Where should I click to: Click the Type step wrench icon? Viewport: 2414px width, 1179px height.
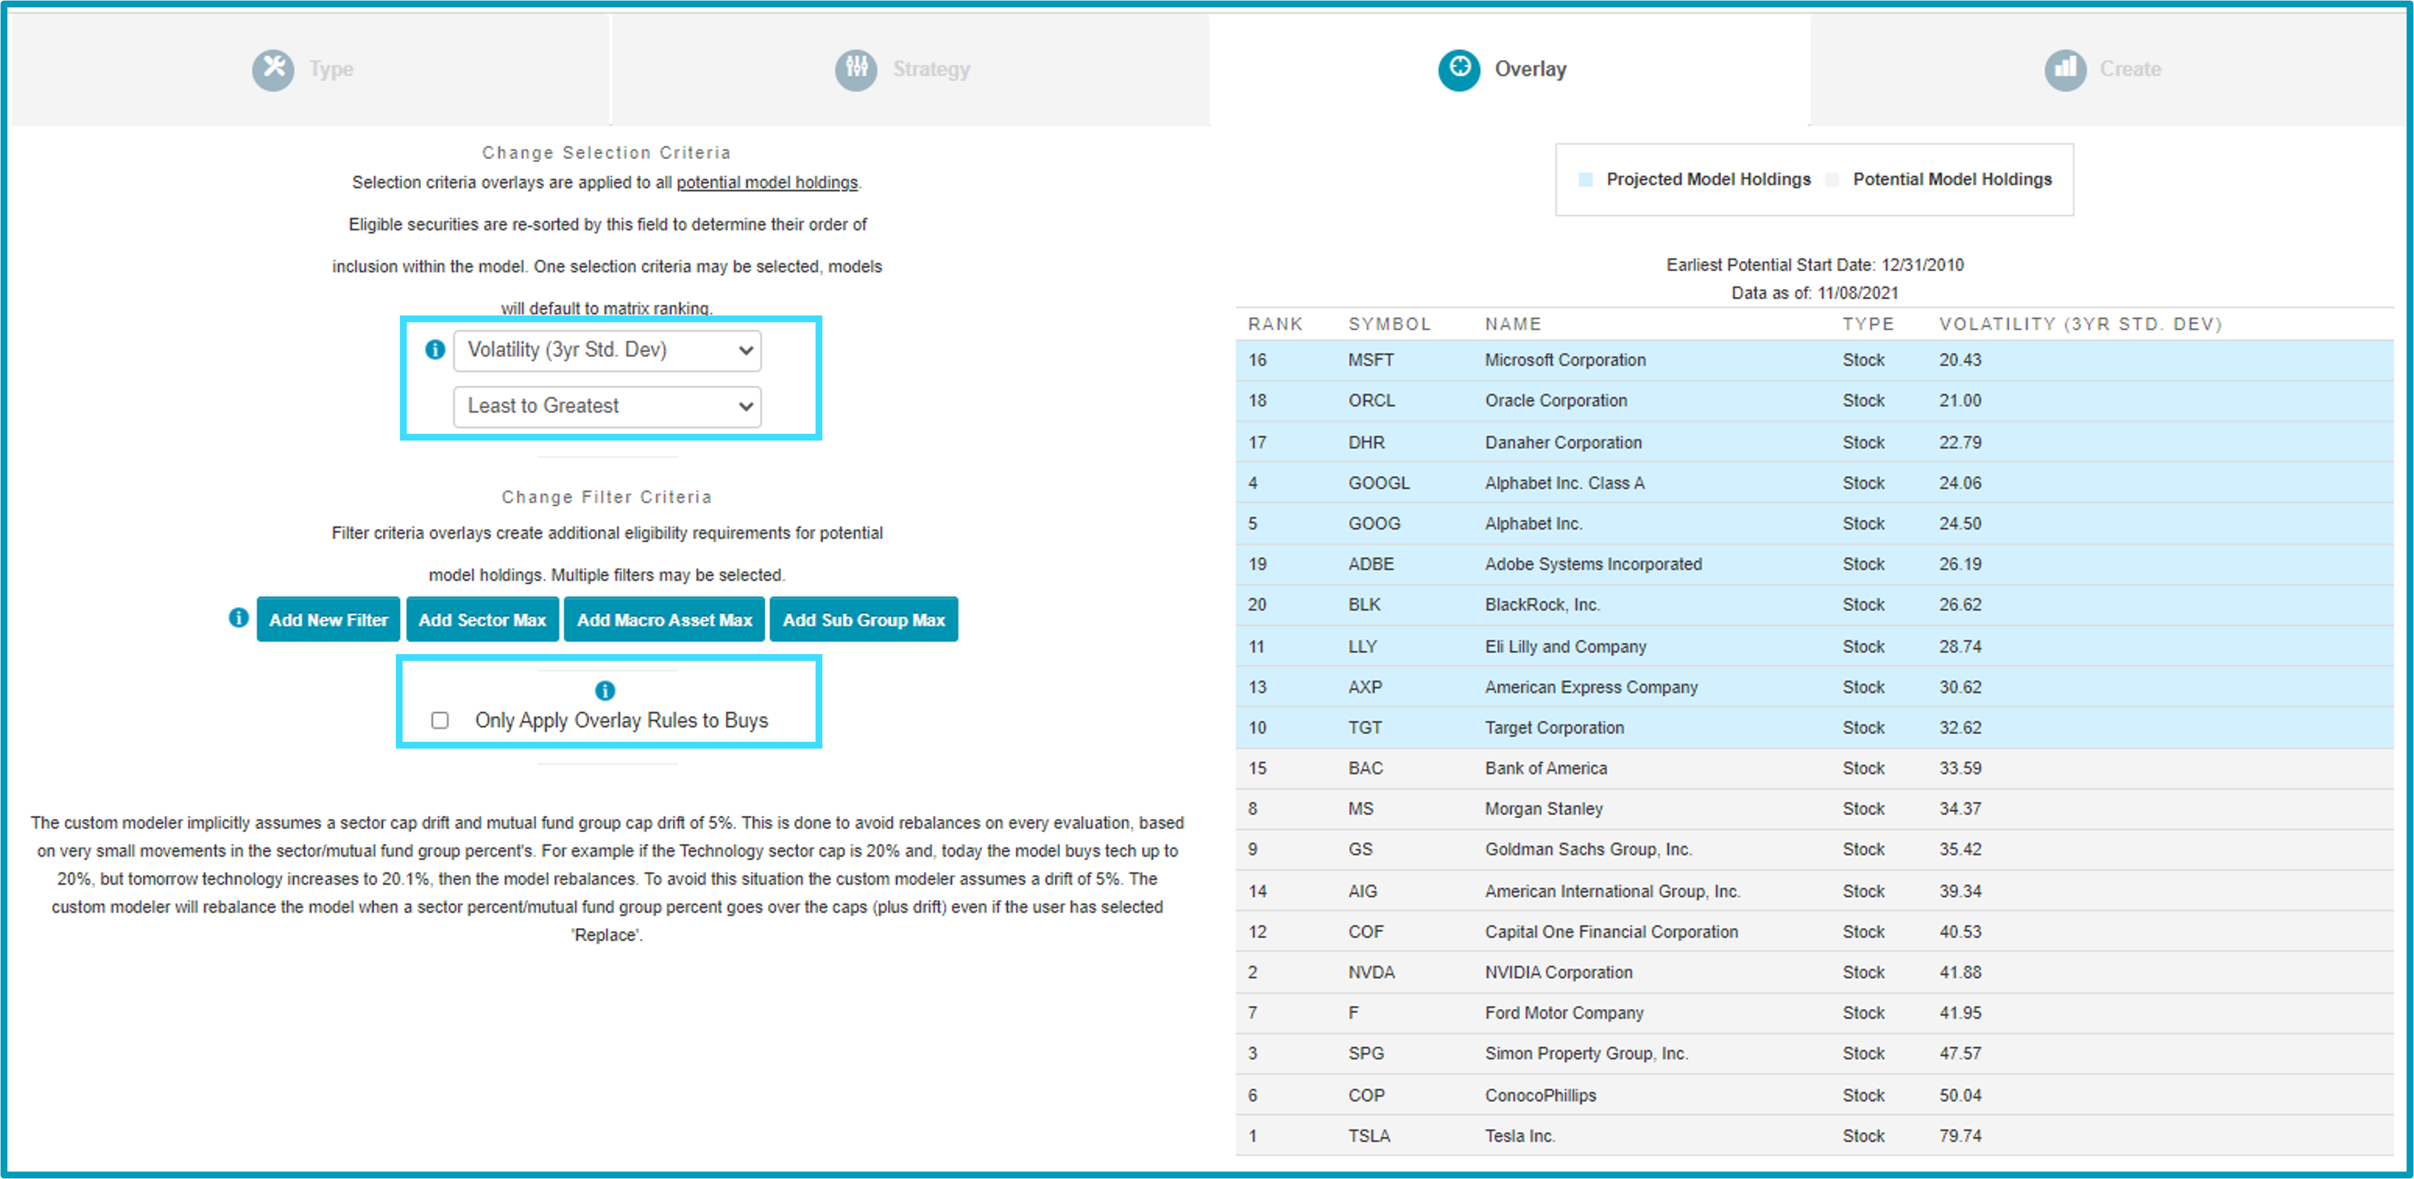[x=273, y=69]
